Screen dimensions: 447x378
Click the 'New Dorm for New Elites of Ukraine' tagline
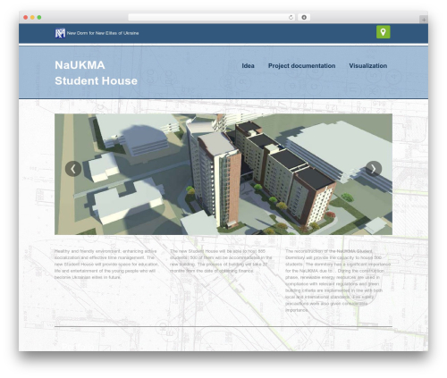click(x=103, y=33)
